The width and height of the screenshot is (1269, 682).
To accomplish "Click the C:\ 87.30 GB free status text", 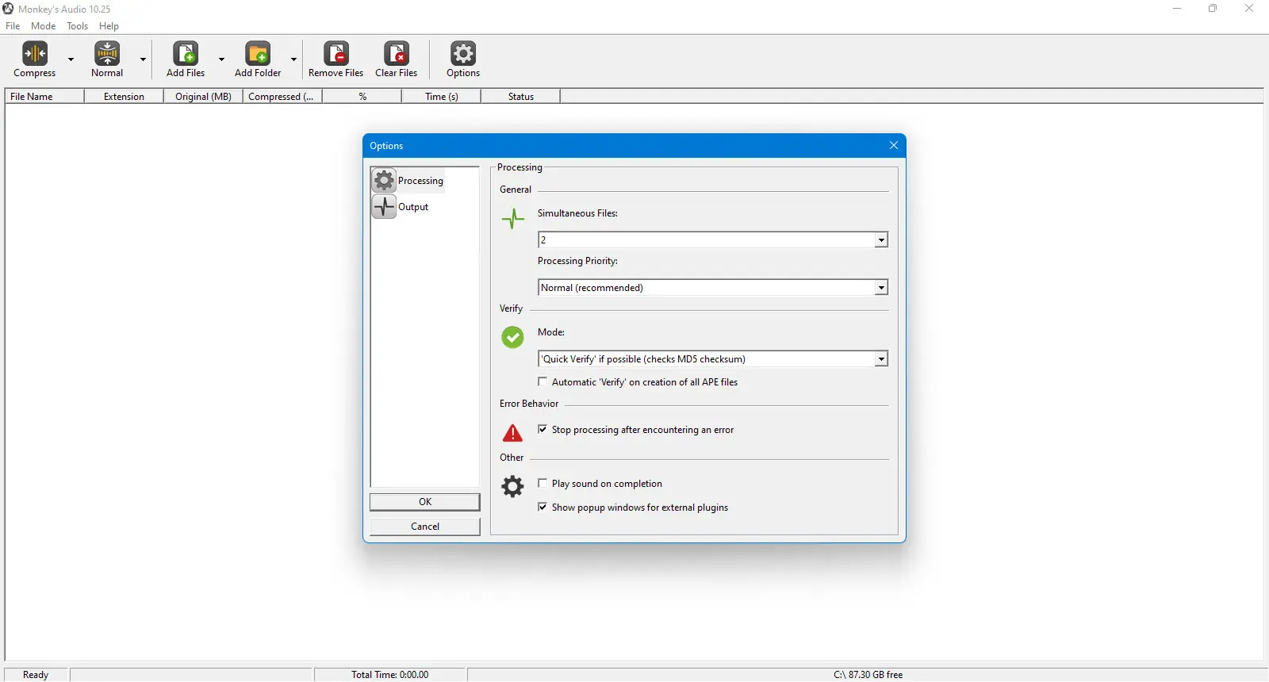I will [x=868, y=675].
